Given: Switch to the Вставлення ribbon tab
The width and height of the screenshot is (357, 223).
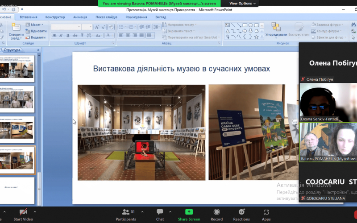Looking at the screenshot, I should [29, 17].
